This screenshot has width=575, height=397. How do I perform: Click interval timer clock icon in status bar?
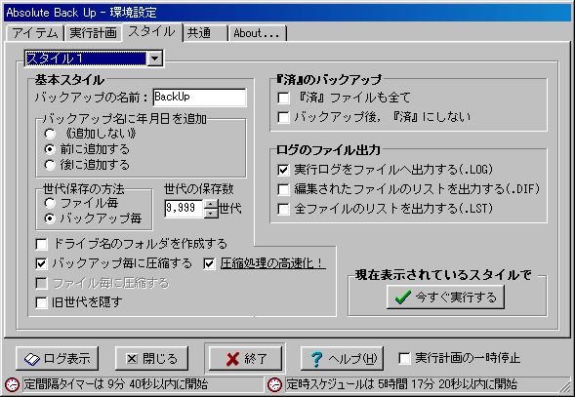point(12,384)
